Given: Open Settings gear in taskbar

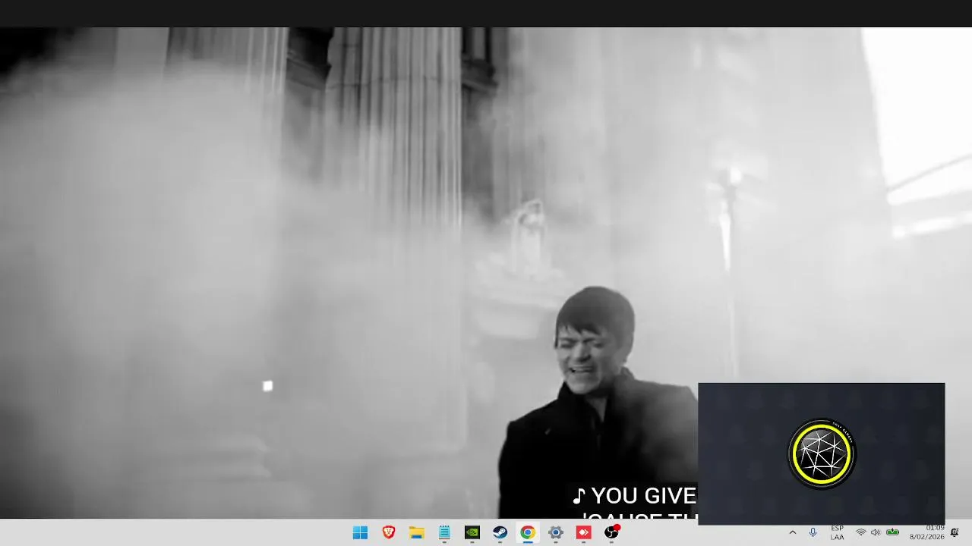Looking at the screenshot, I should pyautogui.click(x=555, y=532).
